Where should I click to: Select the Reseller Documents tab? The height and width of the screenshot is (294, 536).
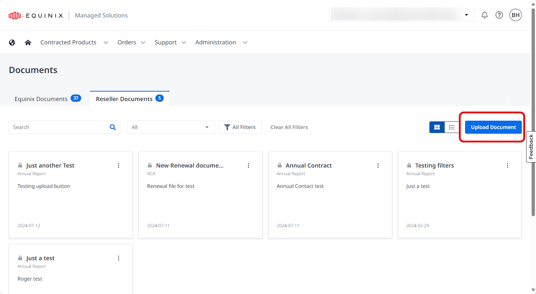[x=130, y=98]
